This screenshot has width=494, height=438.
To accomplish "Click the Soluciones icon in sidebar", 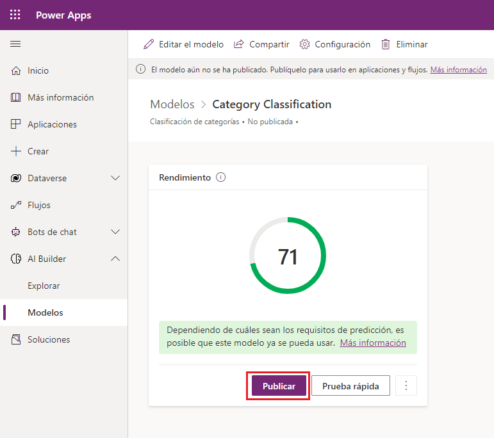I will click(16, 339).
